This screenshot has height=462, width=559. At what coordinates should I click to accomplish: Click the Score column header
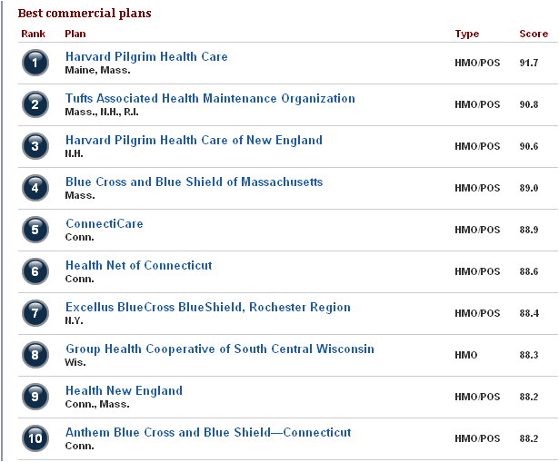(534, 34)
